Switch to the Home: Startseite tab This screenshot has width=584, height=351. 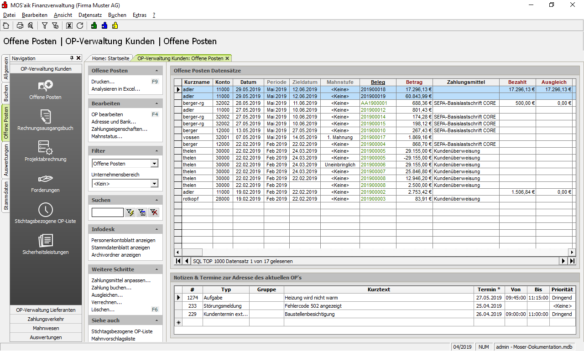tap(110, 58)
